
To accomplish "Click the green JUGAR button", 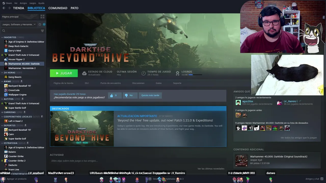I will (64, 73).
